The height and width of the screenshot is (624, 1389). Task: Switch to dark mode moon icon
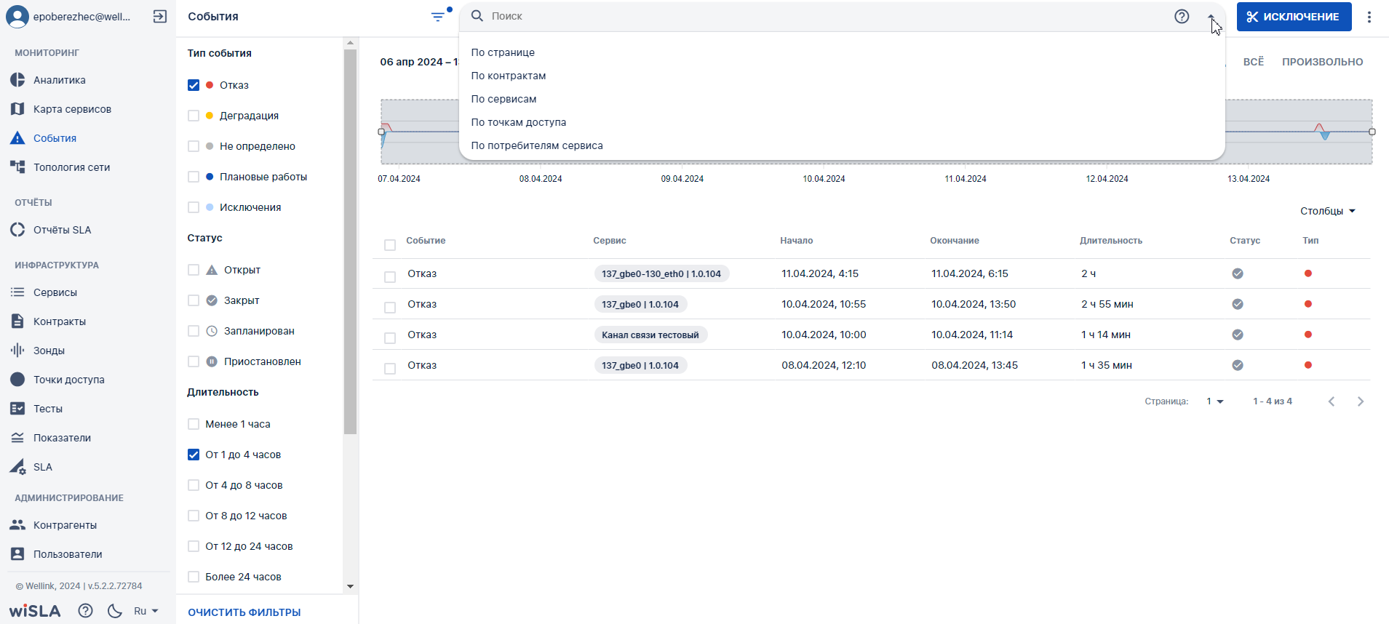point(114,611)
